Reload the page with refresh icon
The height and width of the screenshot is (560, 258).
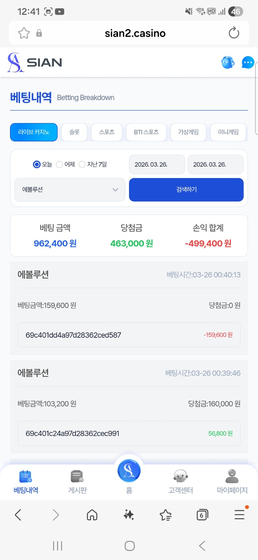coord(234,33)
